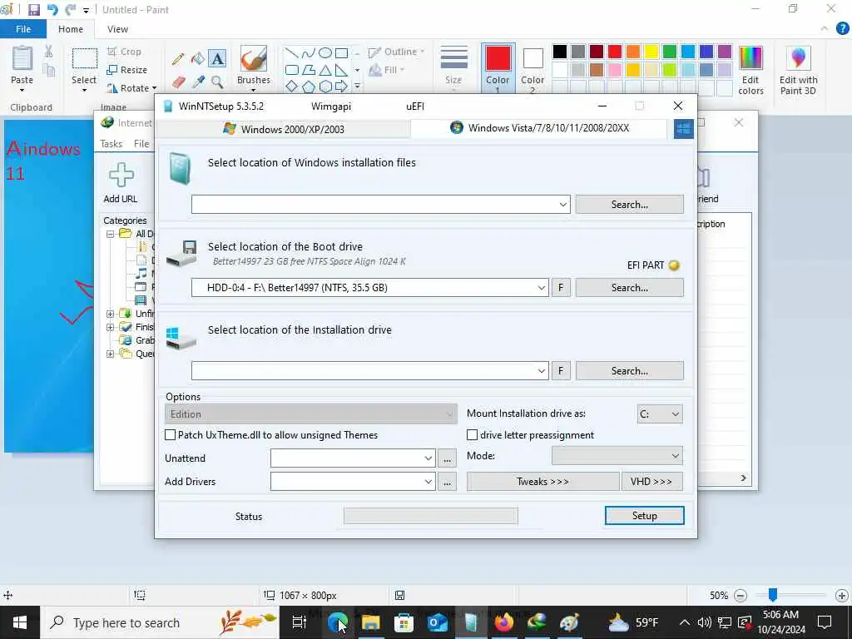Image resolution: width=852 pixels, height=639 pixels.
Task: Click the EFI PART yellow status indicator
Action: pyautogui.click(x=674, y=265)
